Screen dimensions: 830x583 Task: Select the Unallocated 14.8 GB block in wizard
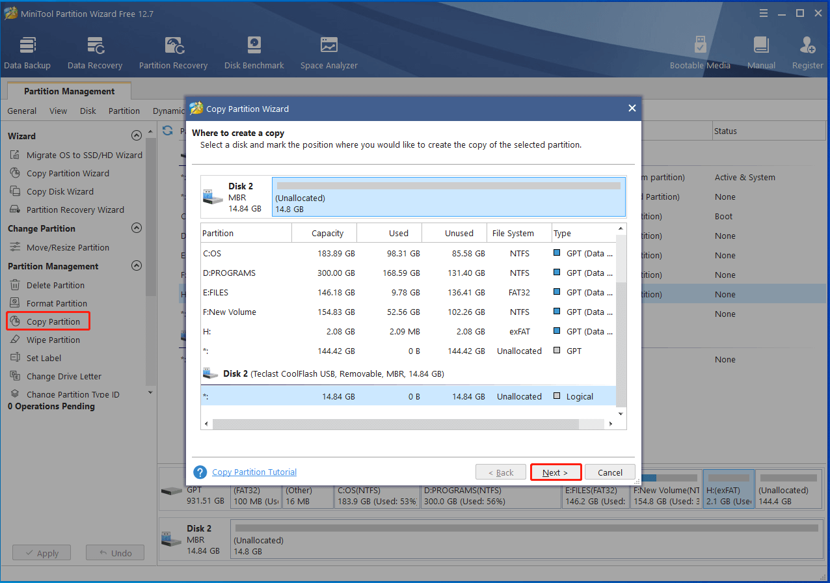[449, 197]
